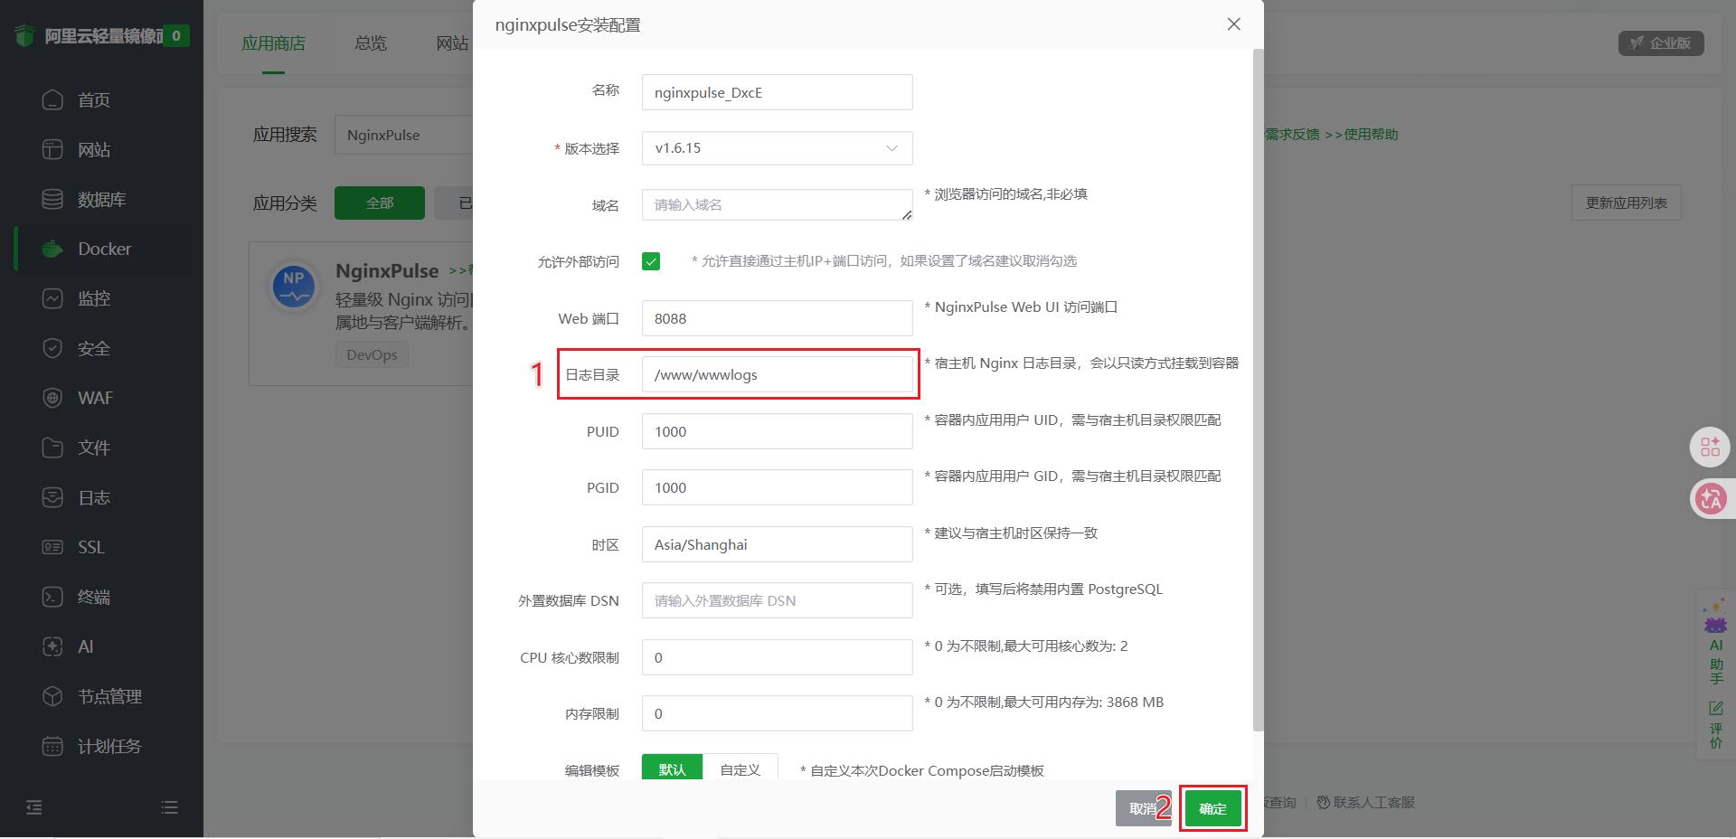Click the dialog vertical scrollbar
1736x839 pixels.
[1257, 389]
